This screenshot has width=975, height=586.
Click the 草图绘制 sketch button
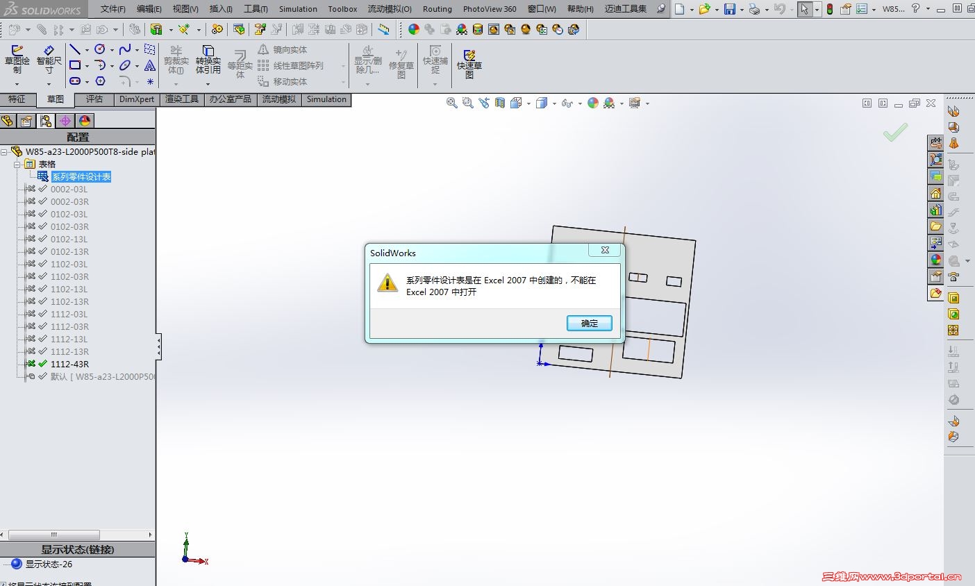click(17, 60)
